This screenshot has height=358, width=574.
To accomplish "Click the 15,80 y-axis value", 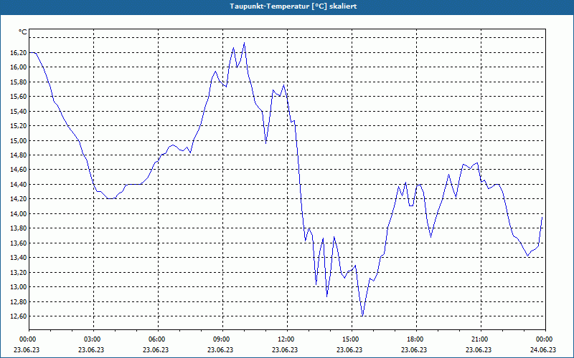I will [18, 82].
